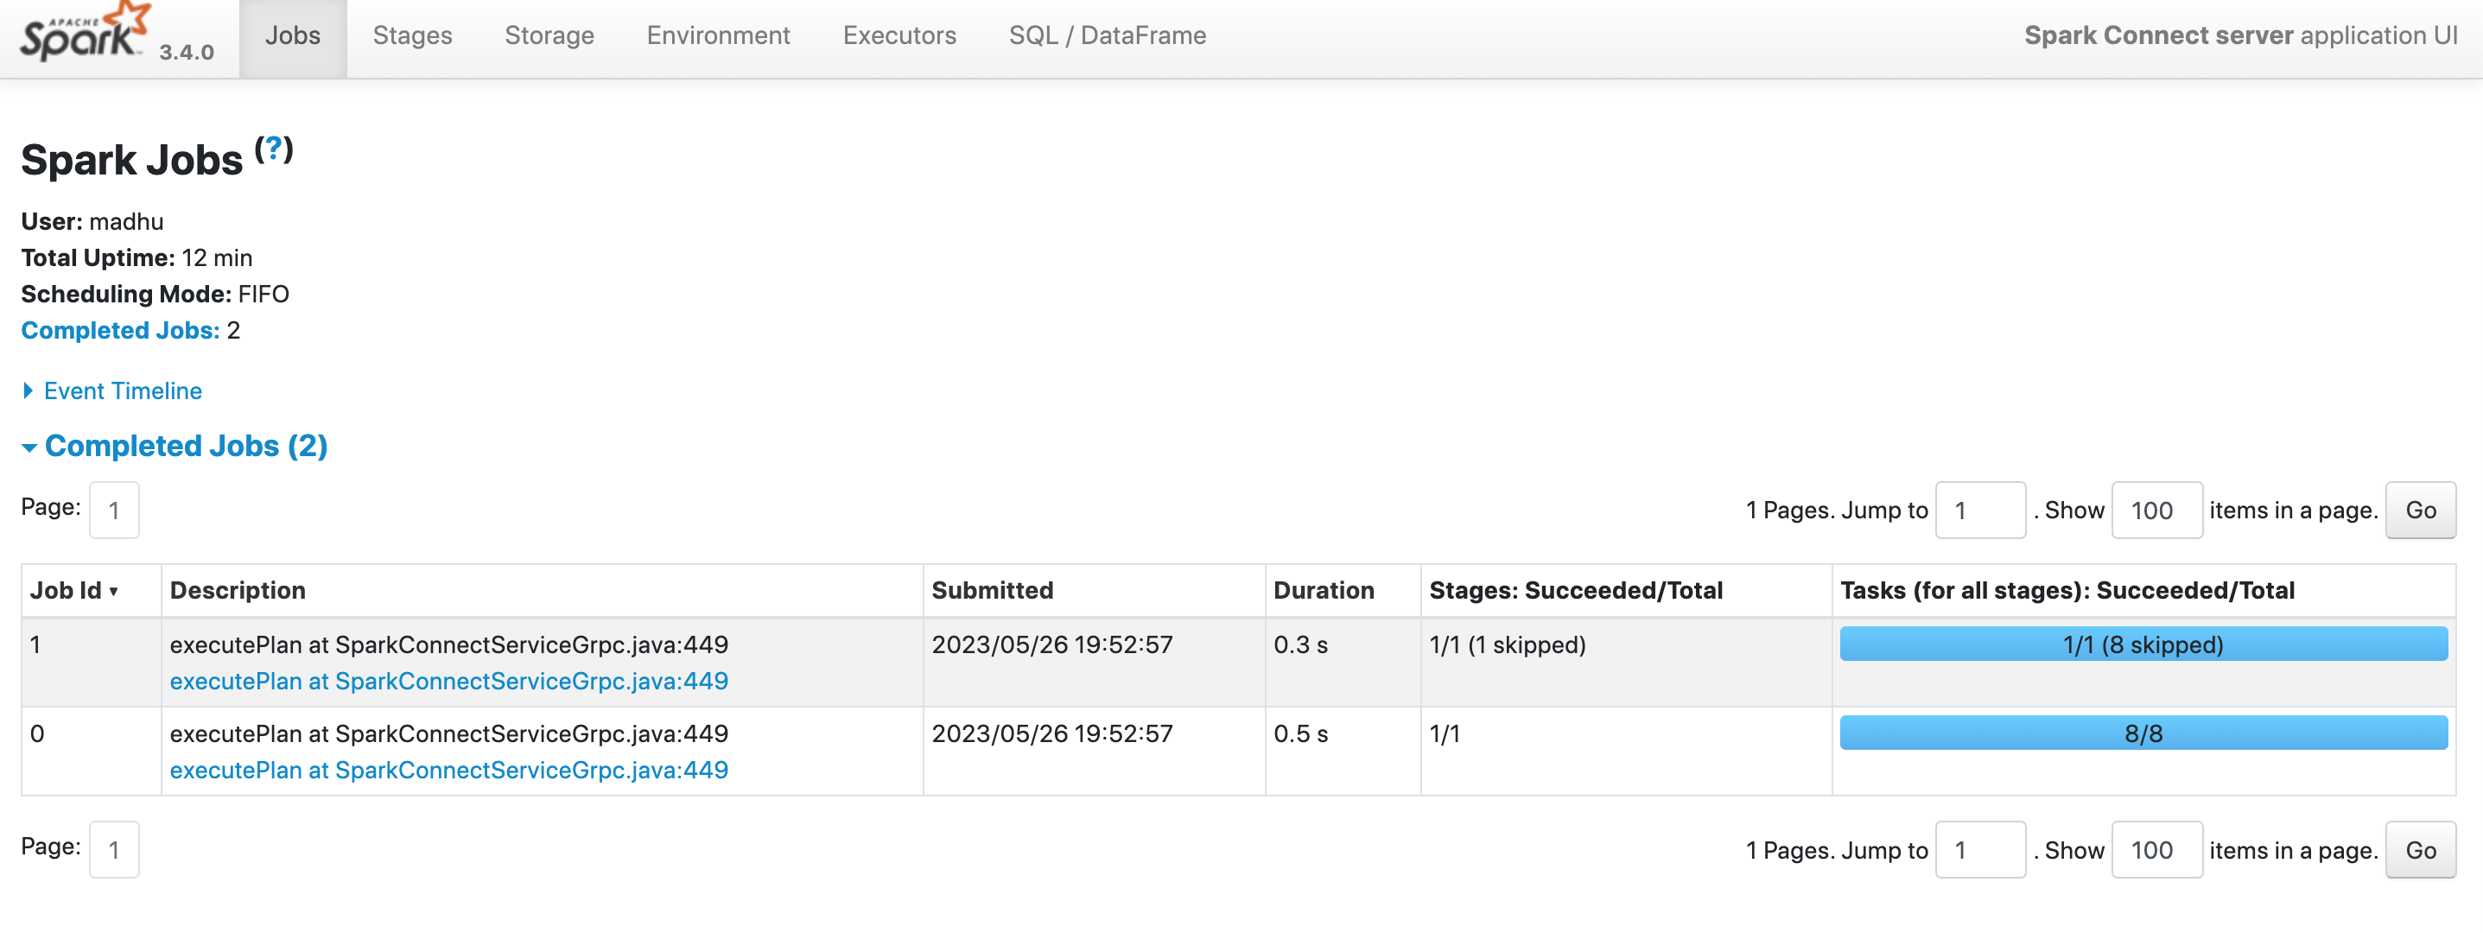
Task: Open executePlan link for job 1
Action: click(448, 682)
